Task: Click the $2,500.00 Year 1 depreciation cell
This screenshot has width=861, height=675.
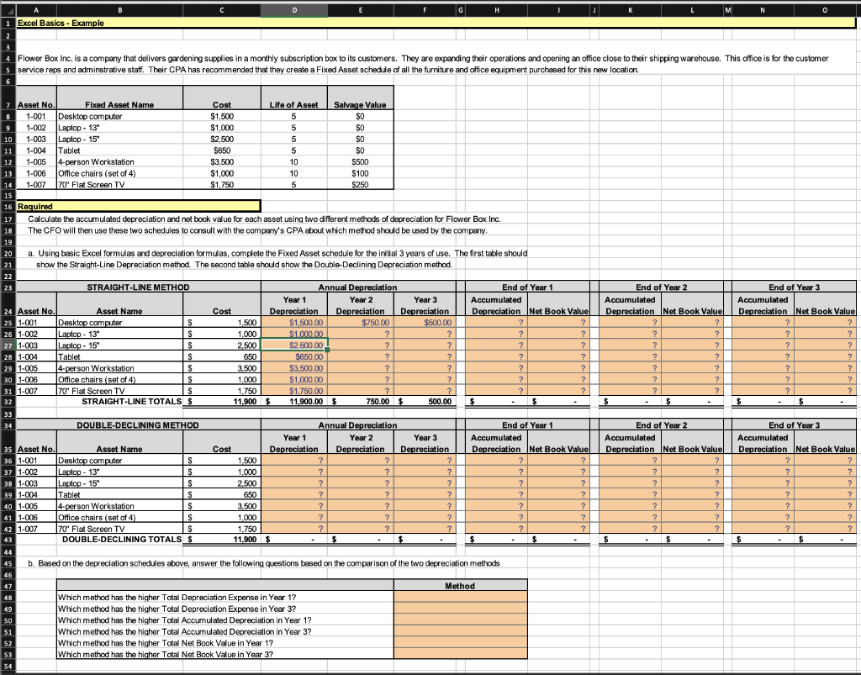Action: pyautogui.click(x=293, y=345)
